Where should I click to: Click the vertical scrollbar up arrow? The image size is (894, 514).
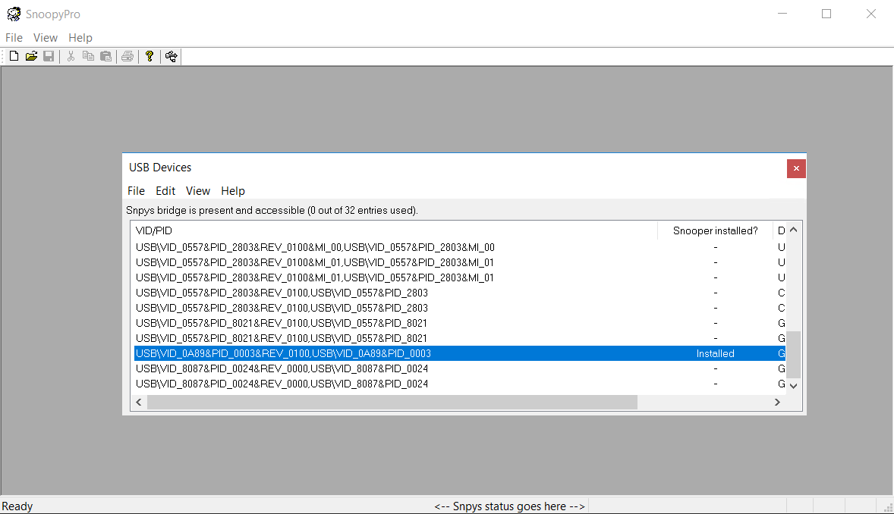794,230
